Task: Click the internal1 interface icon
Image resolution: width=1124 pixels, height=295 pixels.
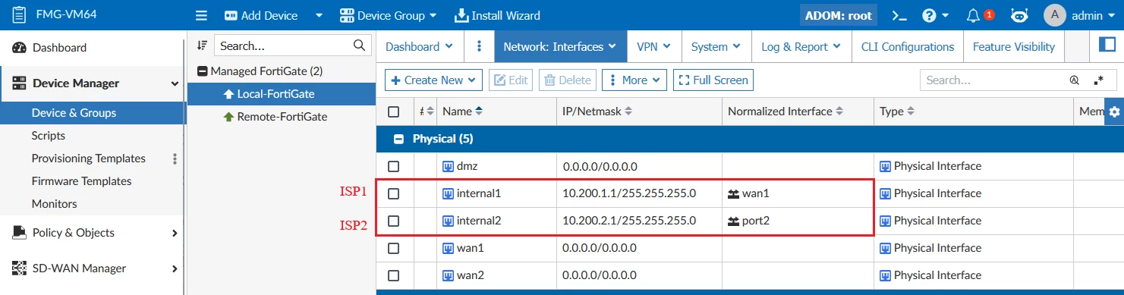Action: click(x=448, y=193)
